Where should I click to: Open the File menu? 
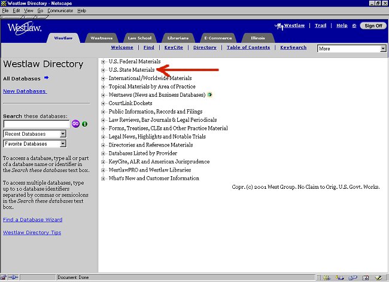coord(5,11)
